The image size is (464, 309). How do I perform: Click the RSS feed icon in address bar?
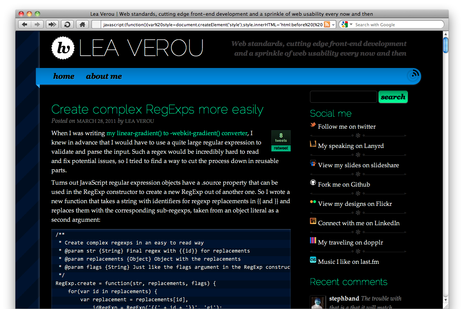tap(327, 25)
